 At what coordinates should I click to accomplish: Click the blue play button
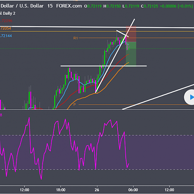click(189, 97)
